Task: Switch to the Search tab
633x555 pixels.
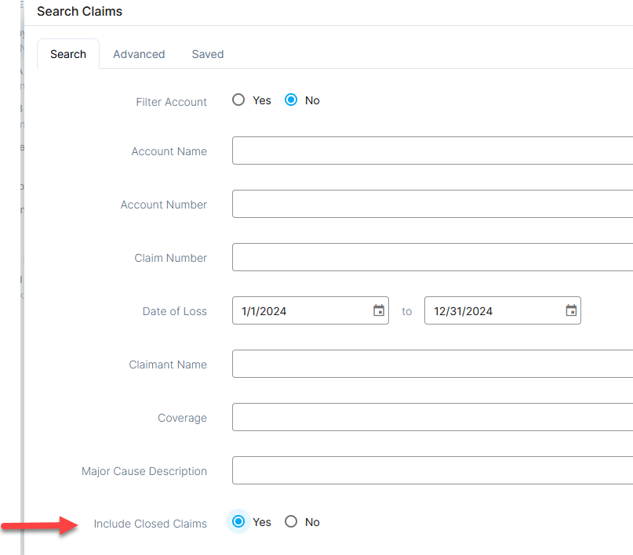Action: click(68, 54)
